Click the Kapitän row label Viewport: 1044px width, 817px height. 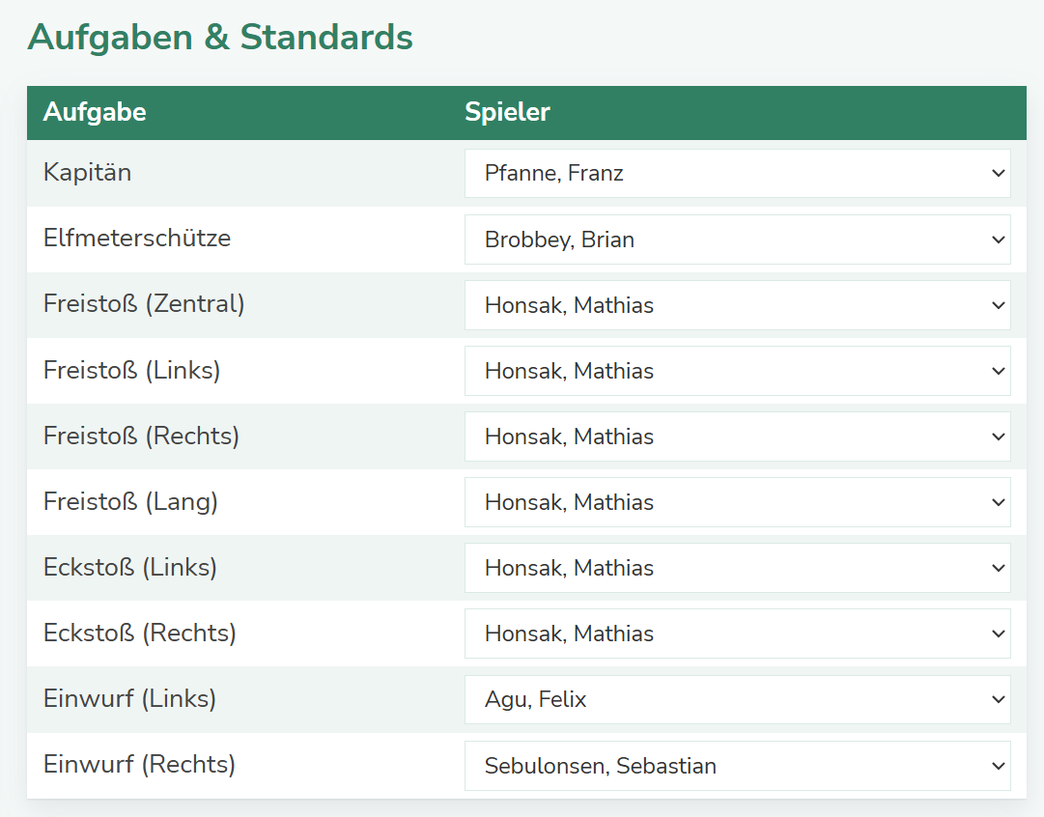tap(87, 173)
